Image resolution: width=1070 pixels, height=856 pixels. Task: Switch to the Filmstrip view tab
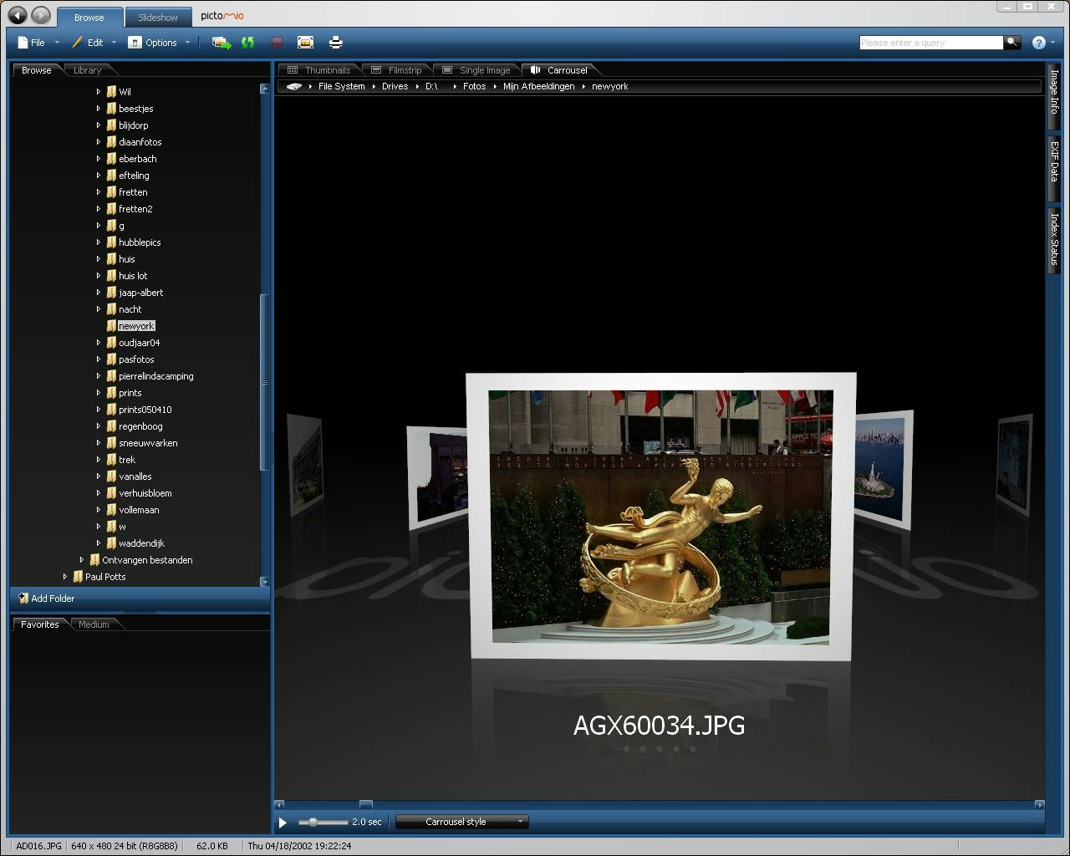[396, 70]
